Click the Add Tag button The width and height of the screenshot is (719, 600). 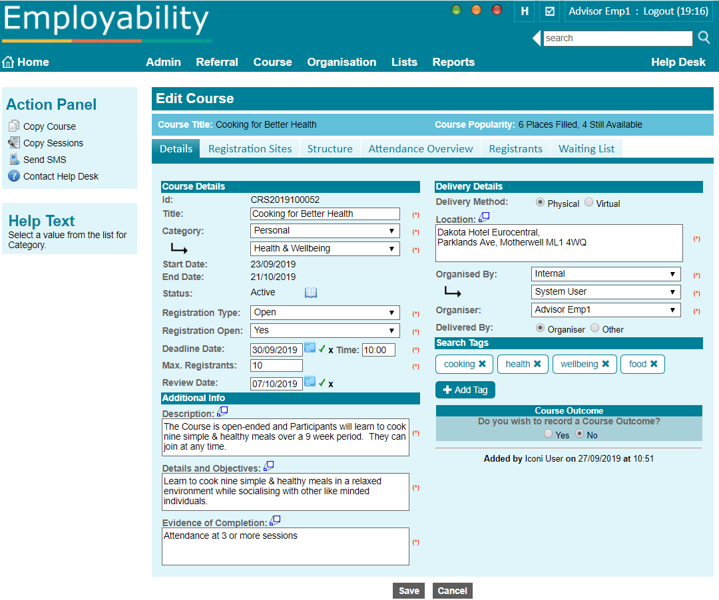[465, 390]
